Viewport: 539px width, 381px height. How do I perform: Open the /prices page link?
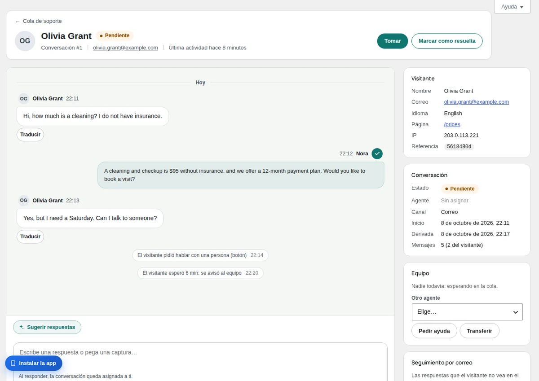click(x=452, y=124)
